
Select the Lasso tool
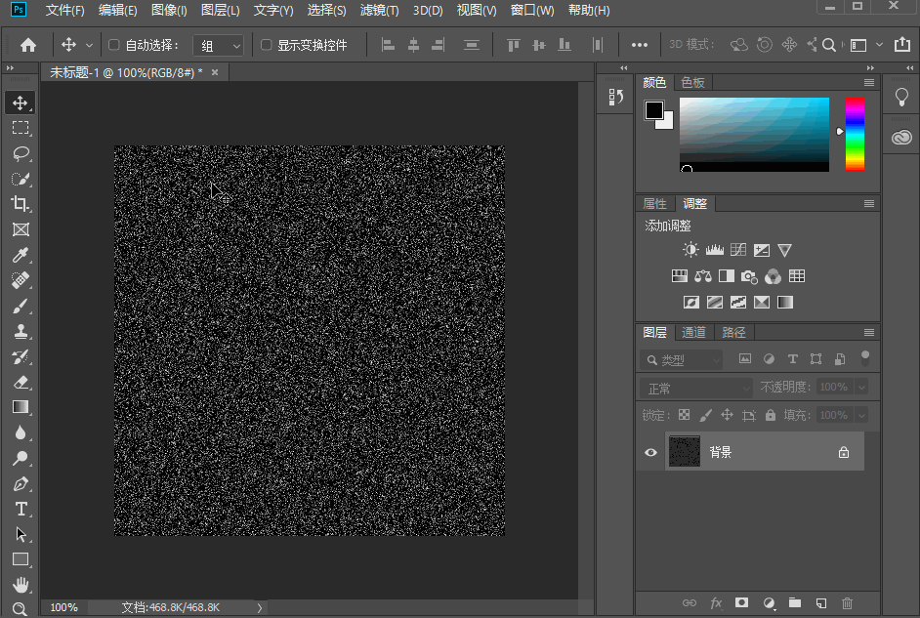coord(21,153)
